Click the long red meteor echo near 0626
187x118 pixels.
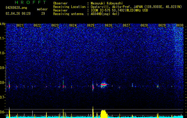pyautogui.click(x=104, y=84)
